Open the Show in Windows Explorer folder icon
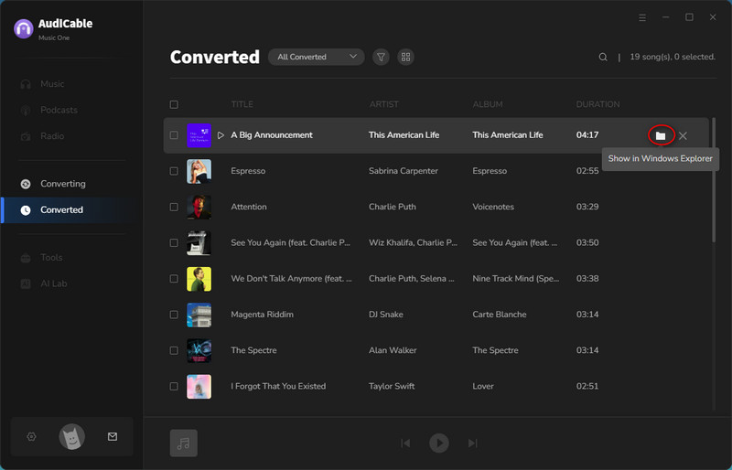 click(x=660, y=136)
